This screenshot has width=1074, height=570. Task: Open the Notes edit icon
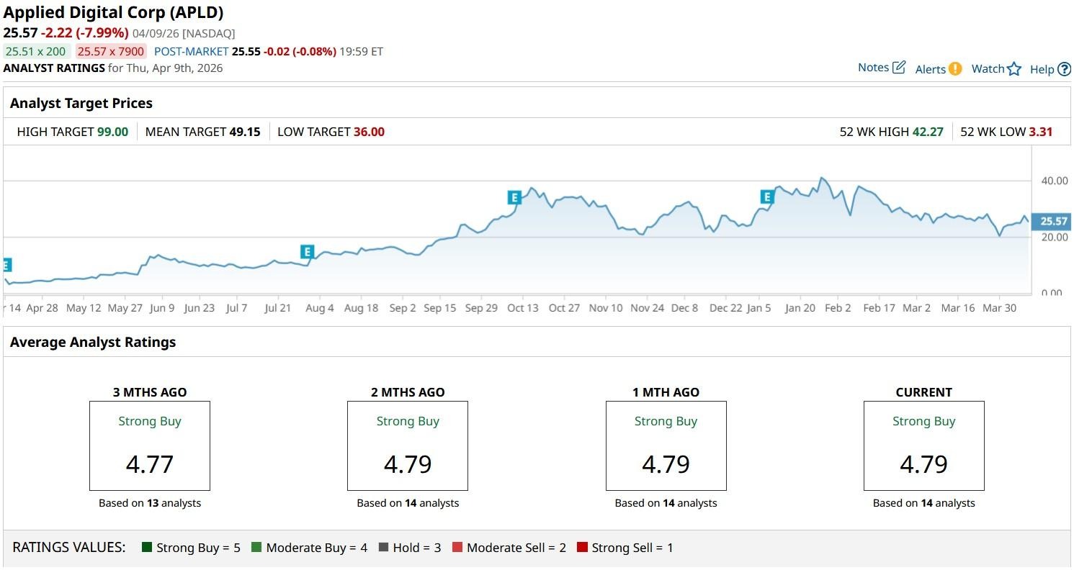tap(898, 68)
